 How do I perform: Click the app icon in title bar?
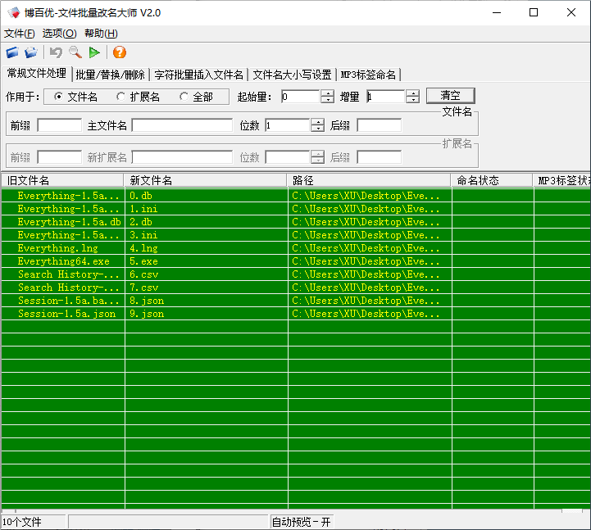click(12, 12)
